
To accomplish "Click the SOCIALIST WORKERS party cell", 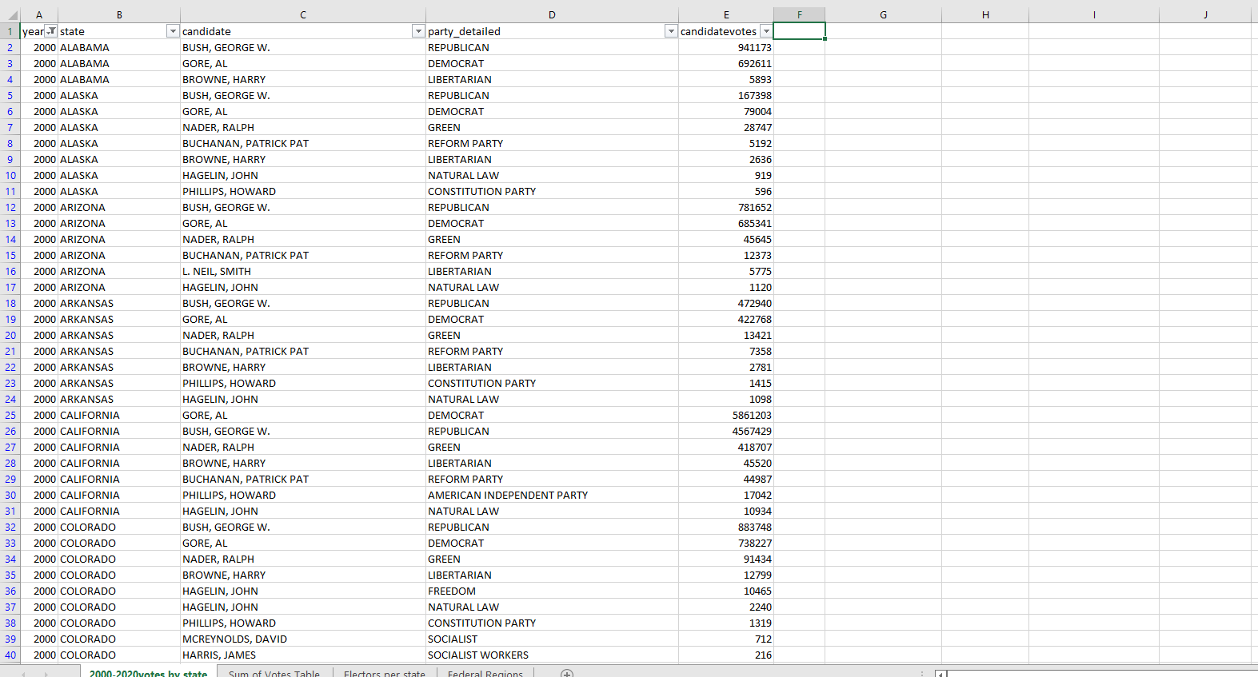I will [552, 655].
